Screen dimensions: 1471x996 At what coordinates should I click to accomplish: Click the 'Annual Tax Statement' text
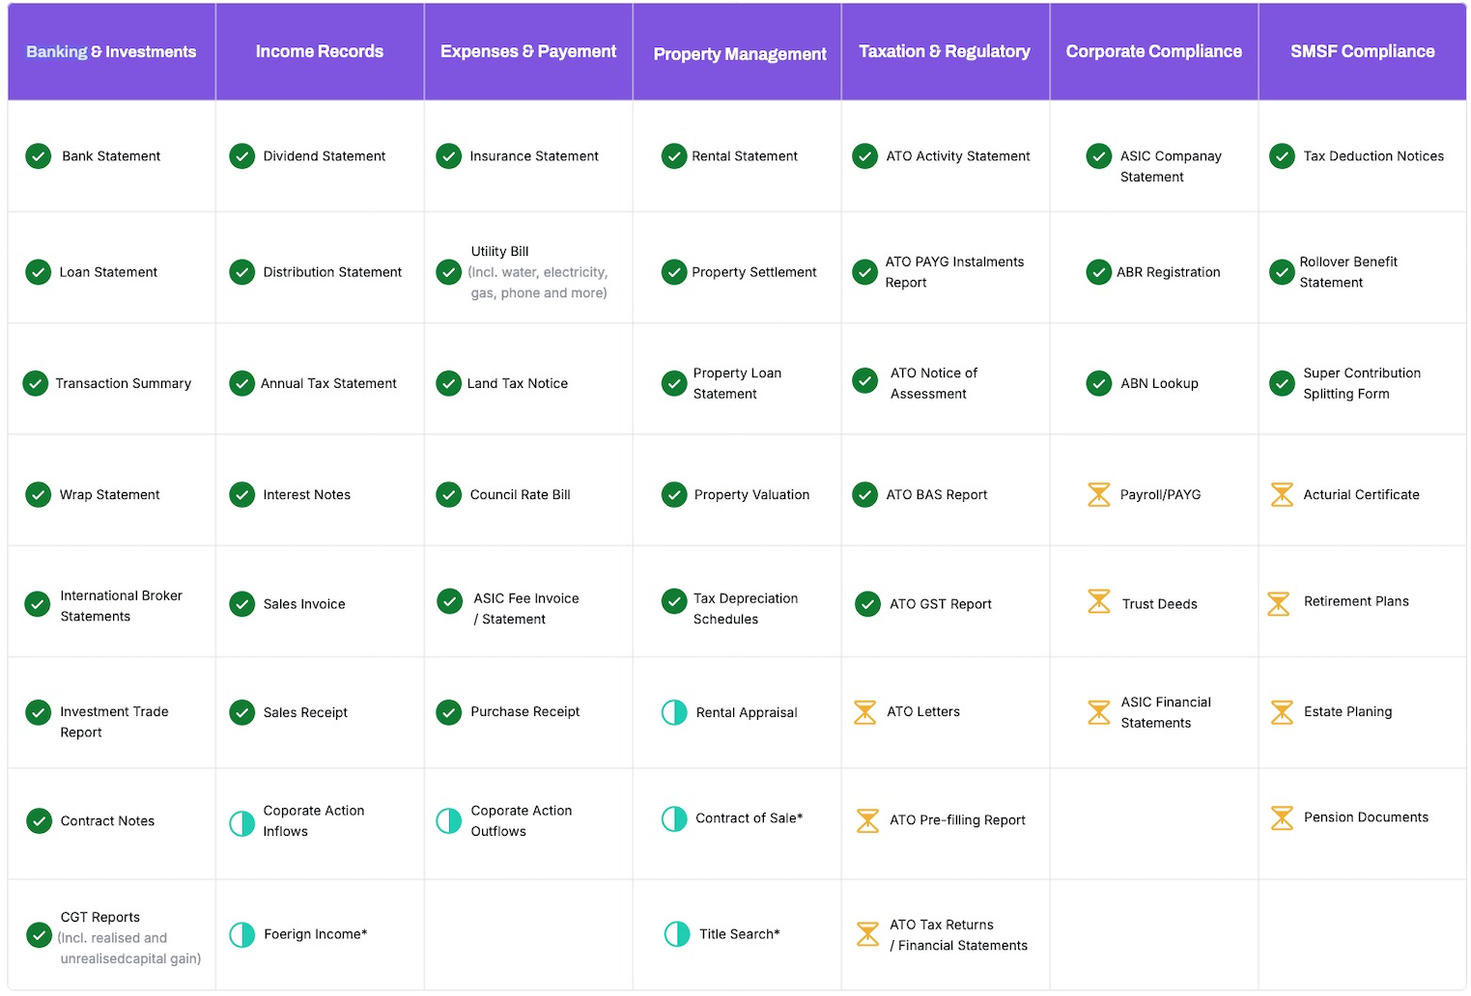pyautogui.click(x=328, y=383)
